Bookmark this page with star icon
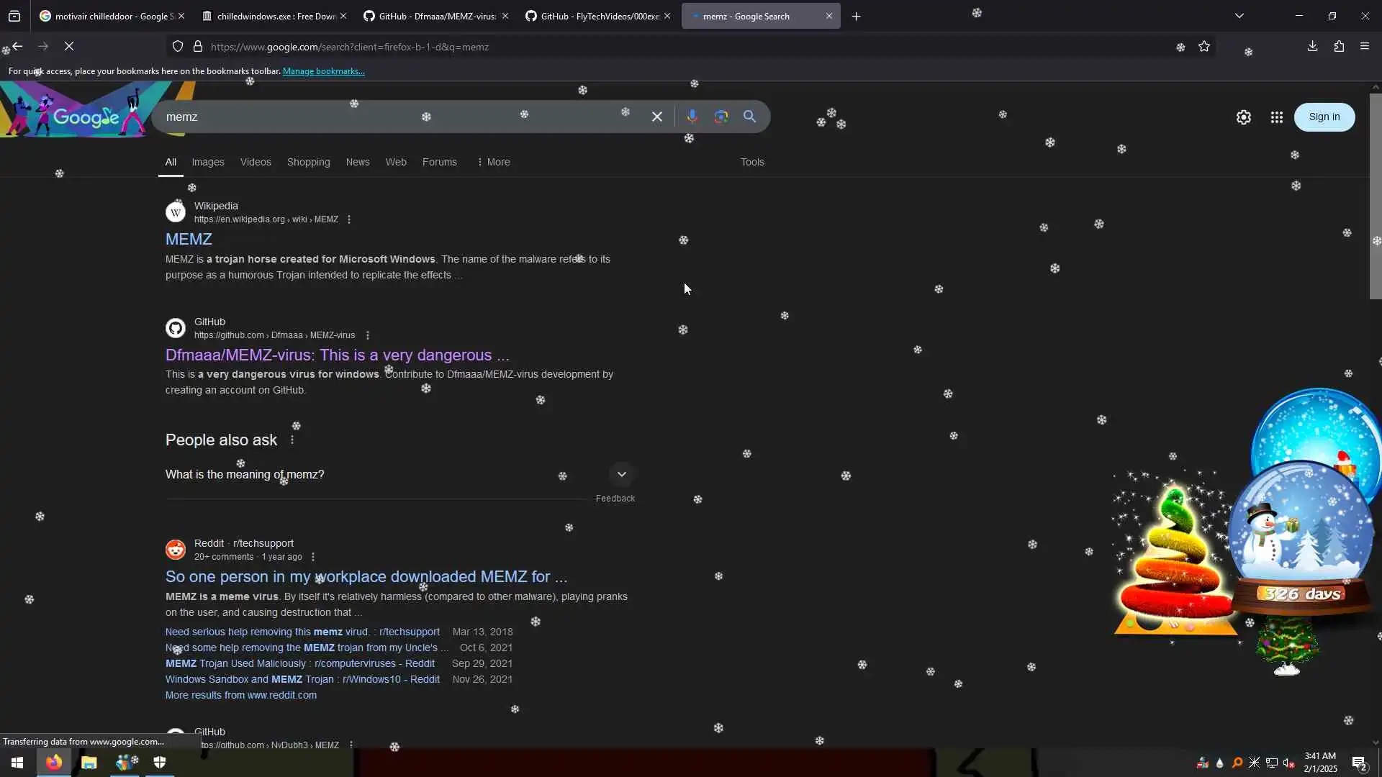 (1204, 47)
